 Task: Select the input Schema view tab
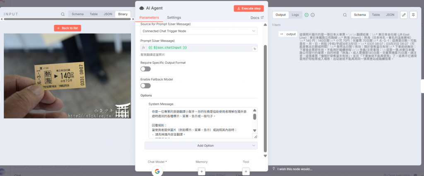click(x=77, y=14)
